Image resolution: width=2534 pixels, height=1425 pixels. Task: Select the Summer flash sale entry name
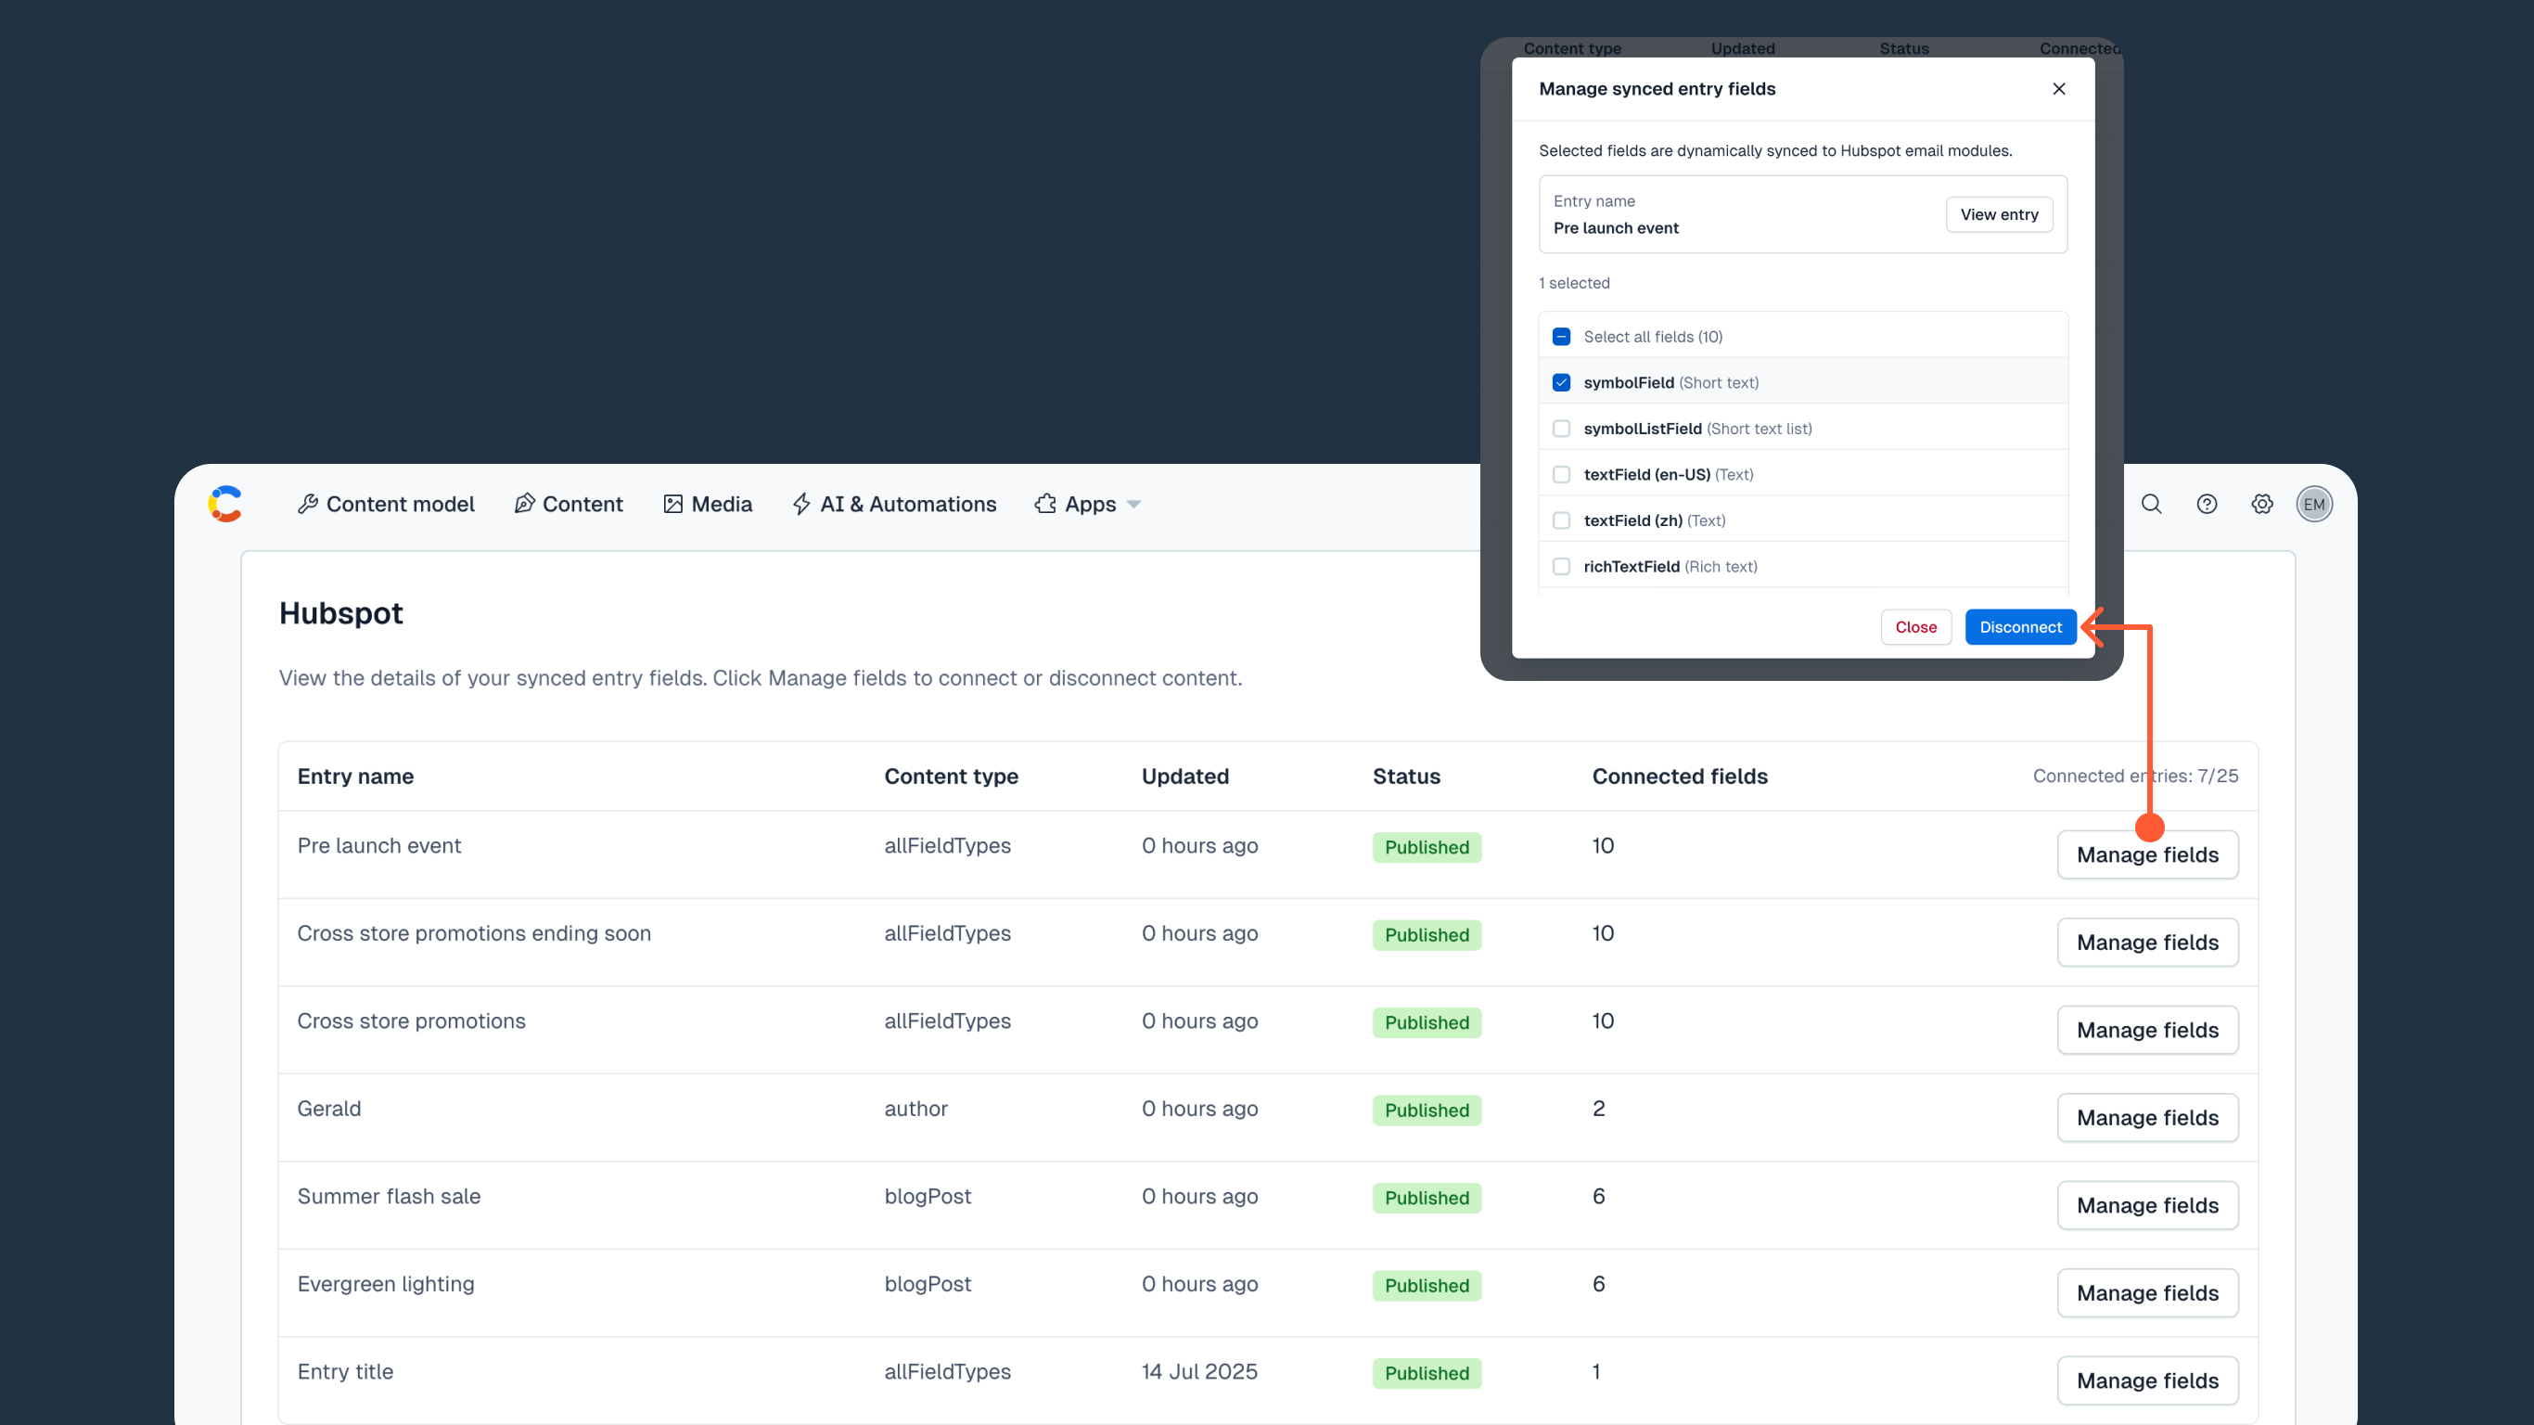tap(389, 1196)
